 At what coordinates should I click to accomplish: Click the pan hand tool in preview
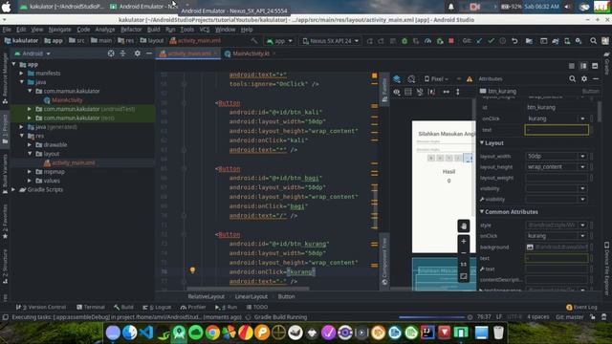tap(463, 226)
